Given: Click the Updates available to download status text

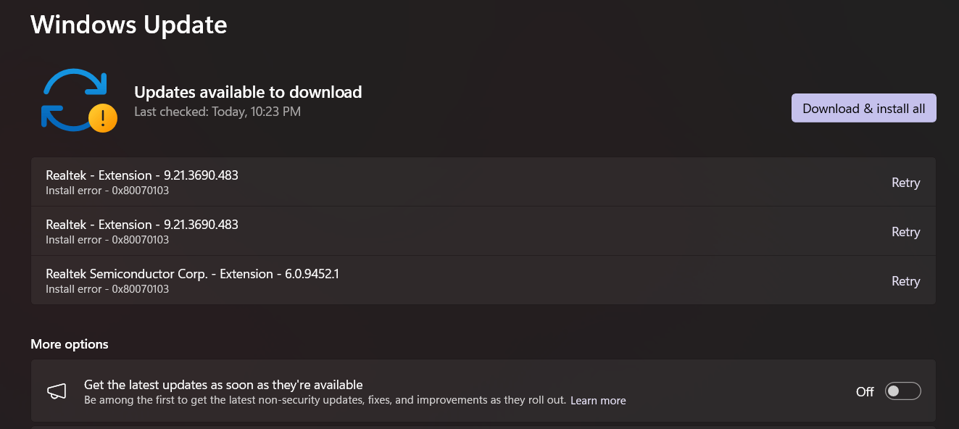Looking at the screenshot, I should (248, 92).
